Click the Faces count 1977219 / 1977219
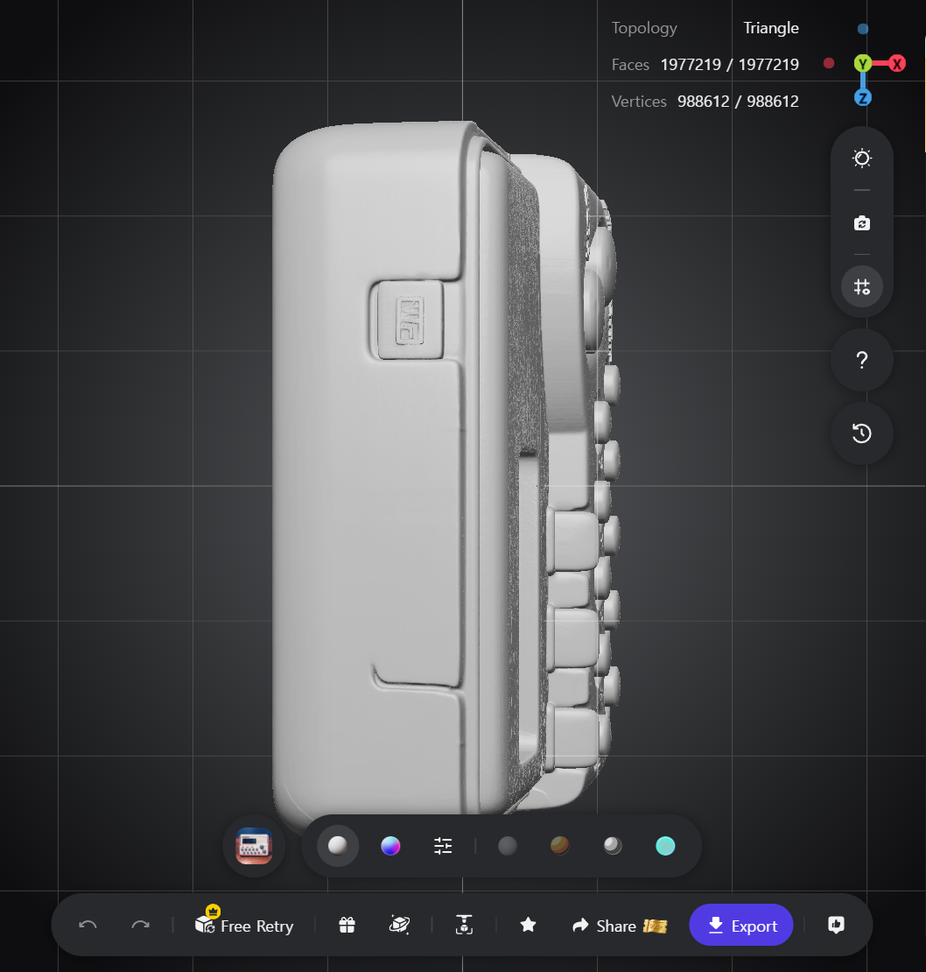 (x=730, y=65)
